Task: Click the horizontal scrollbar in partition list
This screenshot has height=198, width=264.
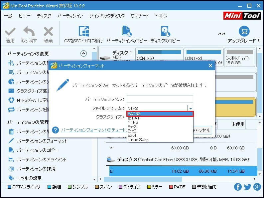Action: coord(143,179)
